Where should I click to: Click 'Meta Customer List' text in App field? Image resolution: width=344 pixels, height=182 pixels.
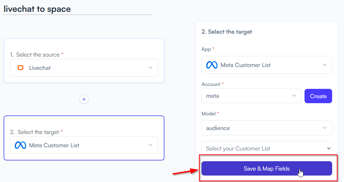pos(246,65)
